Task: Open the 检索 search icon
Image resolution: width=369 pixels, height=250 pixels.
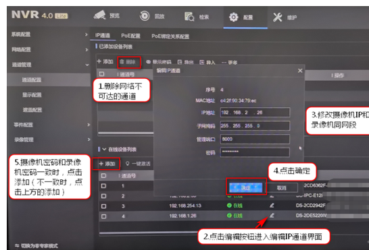Action: [x=189, y=16]
